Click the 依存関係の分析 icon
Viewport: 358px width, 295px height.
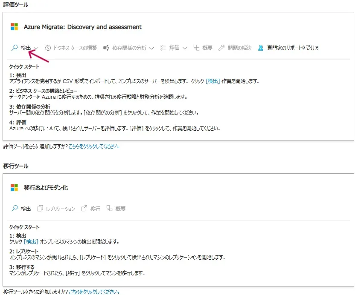(x=106, y=48)
